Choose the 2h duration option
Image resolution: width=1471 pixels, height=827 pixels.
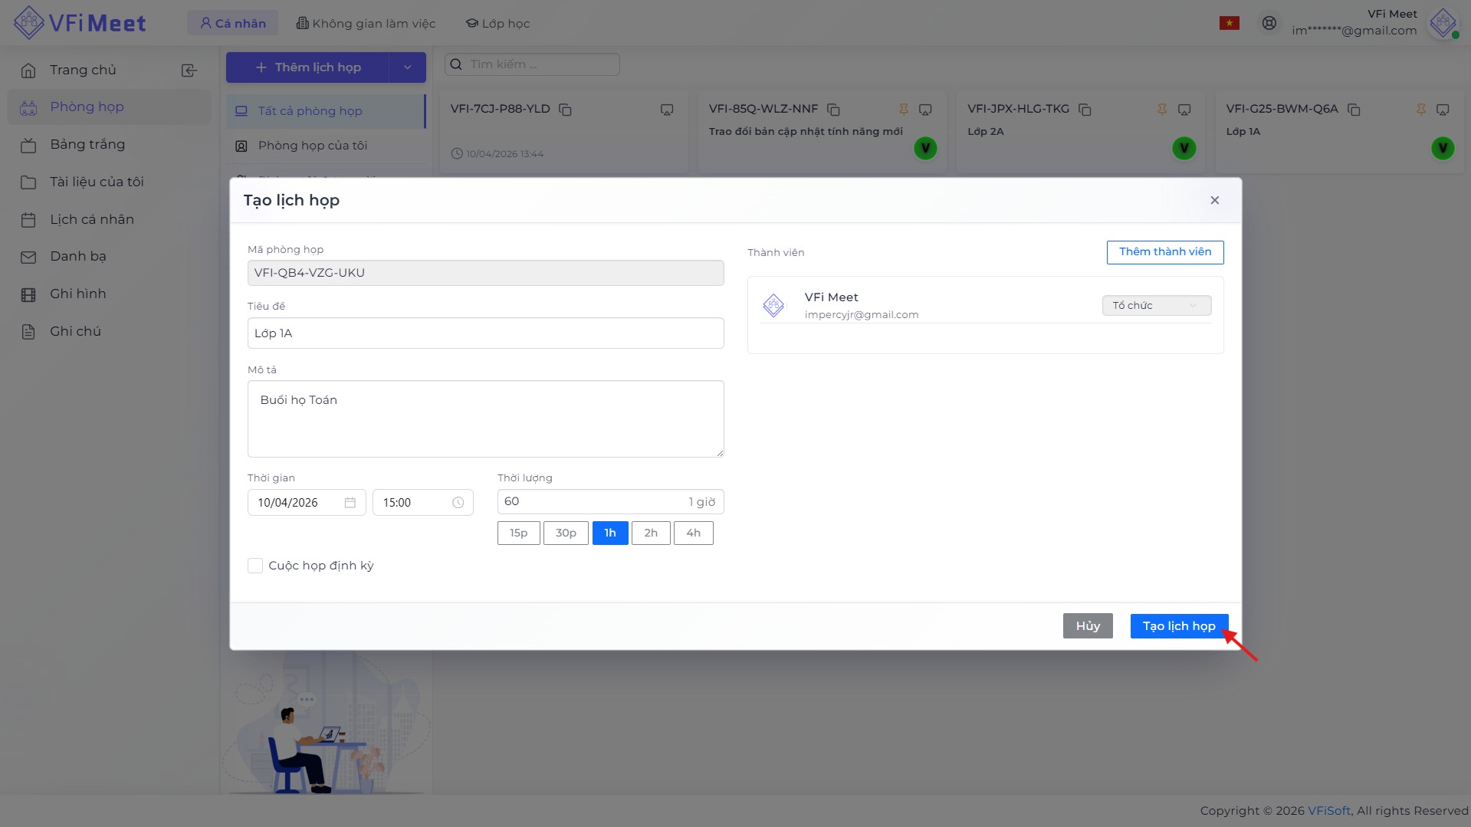point(650,533)
